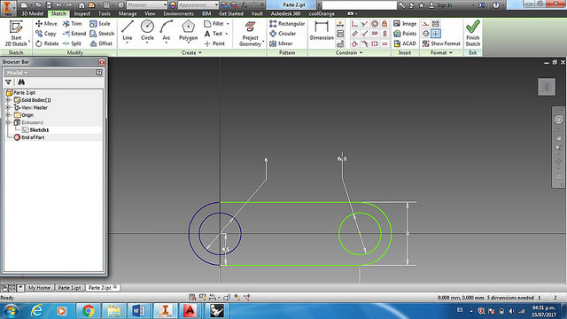Toggle the Center Point format
Screen dimensions: 567x319
click(x=436, y=34)
